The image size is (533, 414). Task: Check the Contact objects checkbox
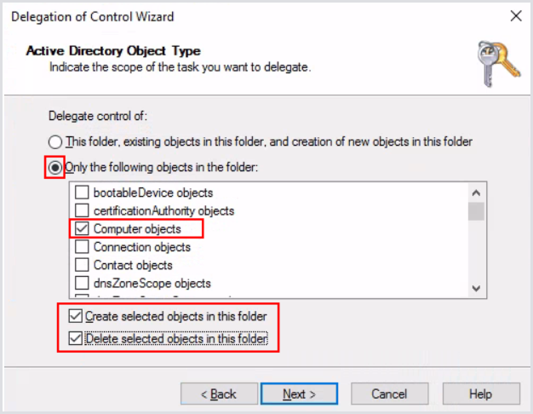83,265
